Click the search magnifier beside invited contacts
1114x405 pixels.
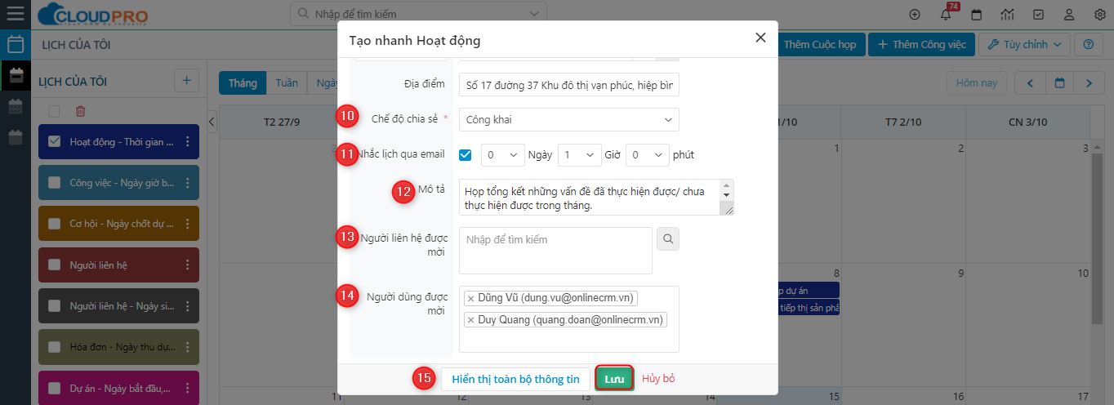[668, 239]
